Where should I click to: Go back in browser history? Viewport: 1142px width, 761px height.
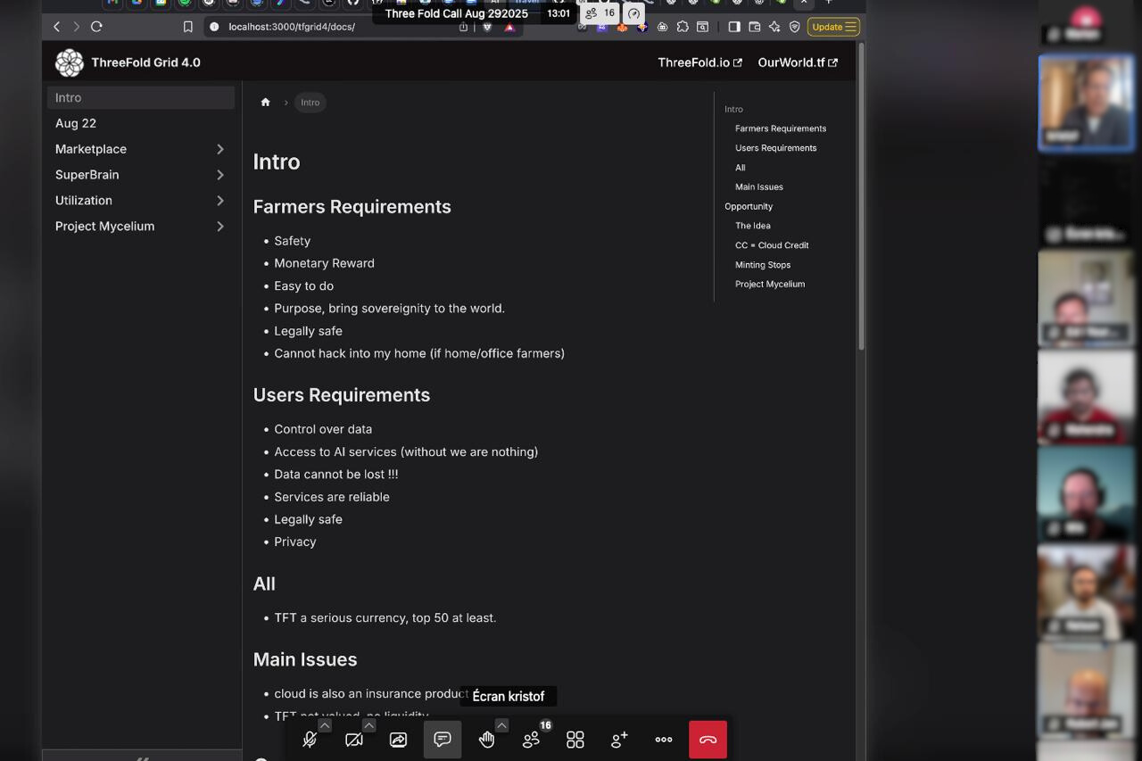pyautogui.click(x=57, y=27)
